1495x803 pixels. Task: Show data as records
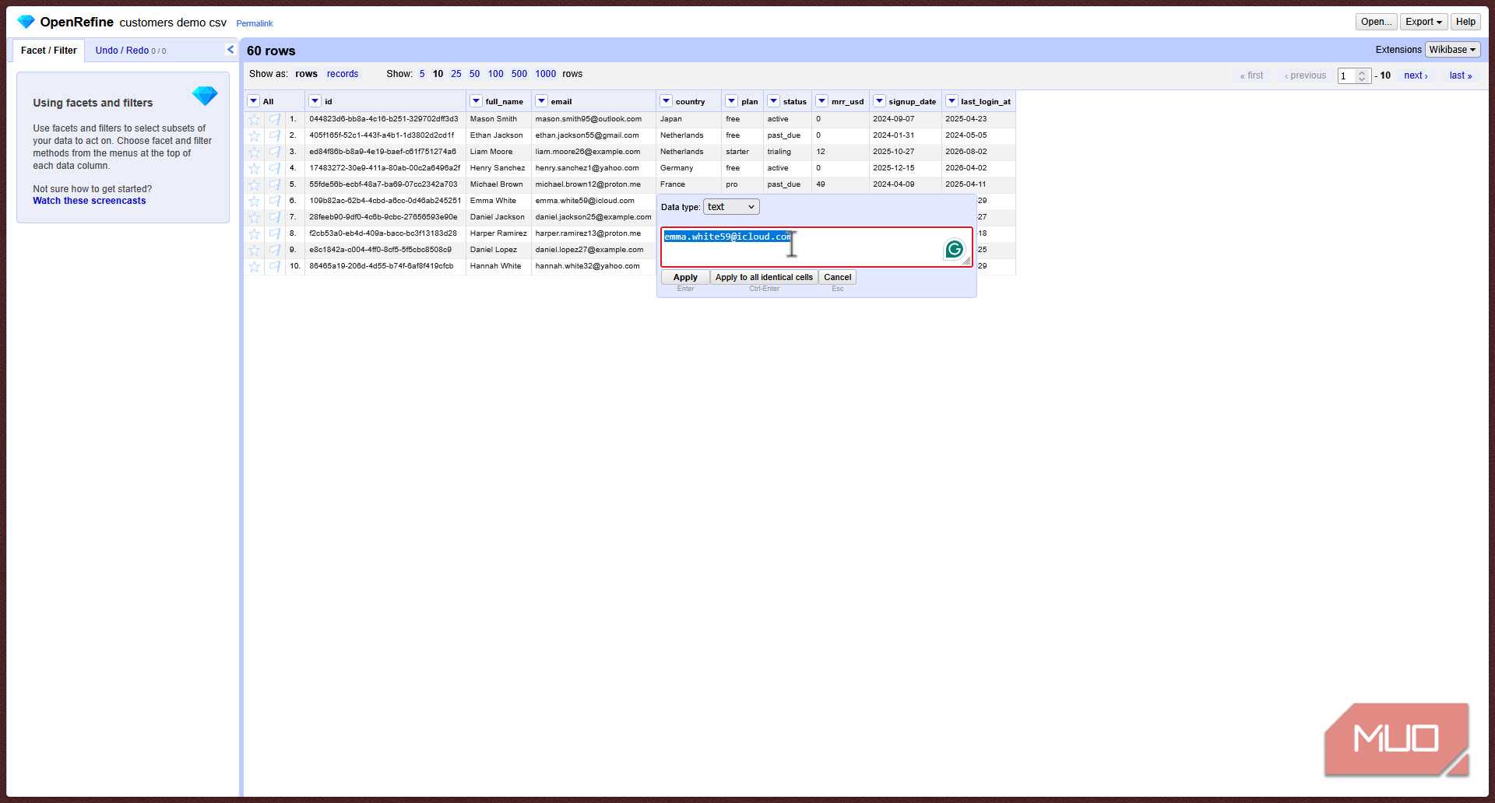(x=343, y=74)
